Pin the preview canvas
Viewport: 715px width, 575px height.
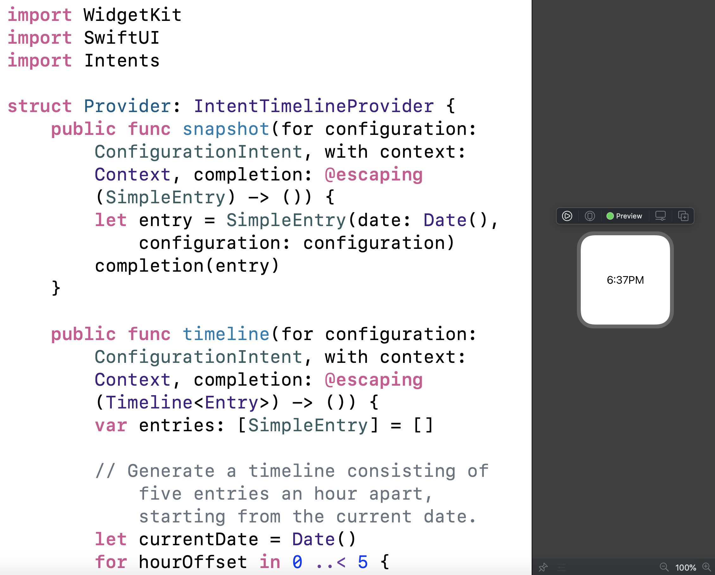click(x=543, y=567)
